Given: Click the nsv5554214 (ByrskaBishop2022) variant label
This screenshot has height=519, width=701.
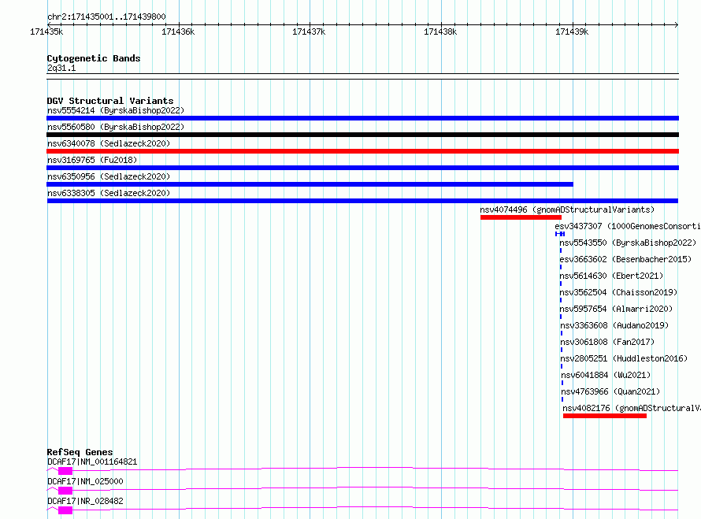Looking at the screenshot, I should pyautogui.click(x=115, y=110).
